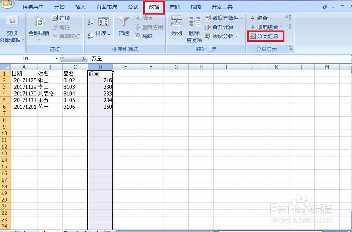Open the 假设分析 what-if menu
Screen dimensions: 352x232
(x=221, y=36)
